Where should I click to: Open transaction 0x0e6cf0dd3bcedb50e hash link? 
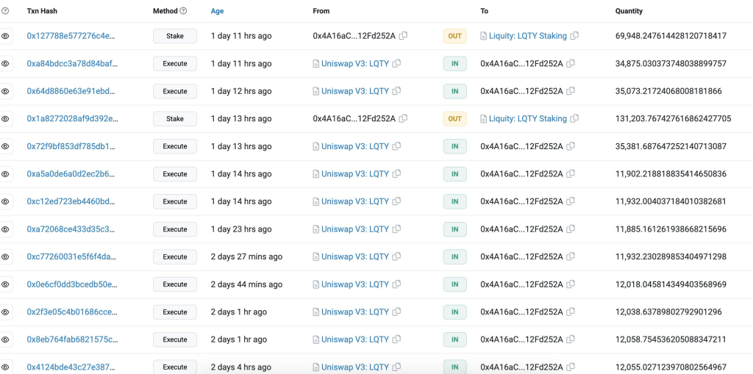(72, 284)
